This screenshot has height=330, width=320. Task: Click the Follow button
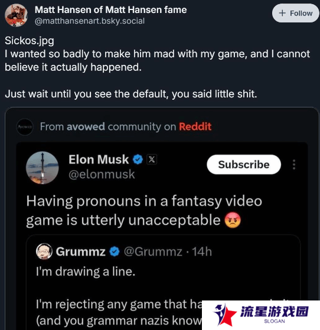tap(295, 13)
